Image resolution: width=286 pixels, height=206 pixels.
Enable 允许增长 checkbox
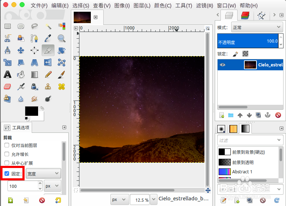coord(7,154)
